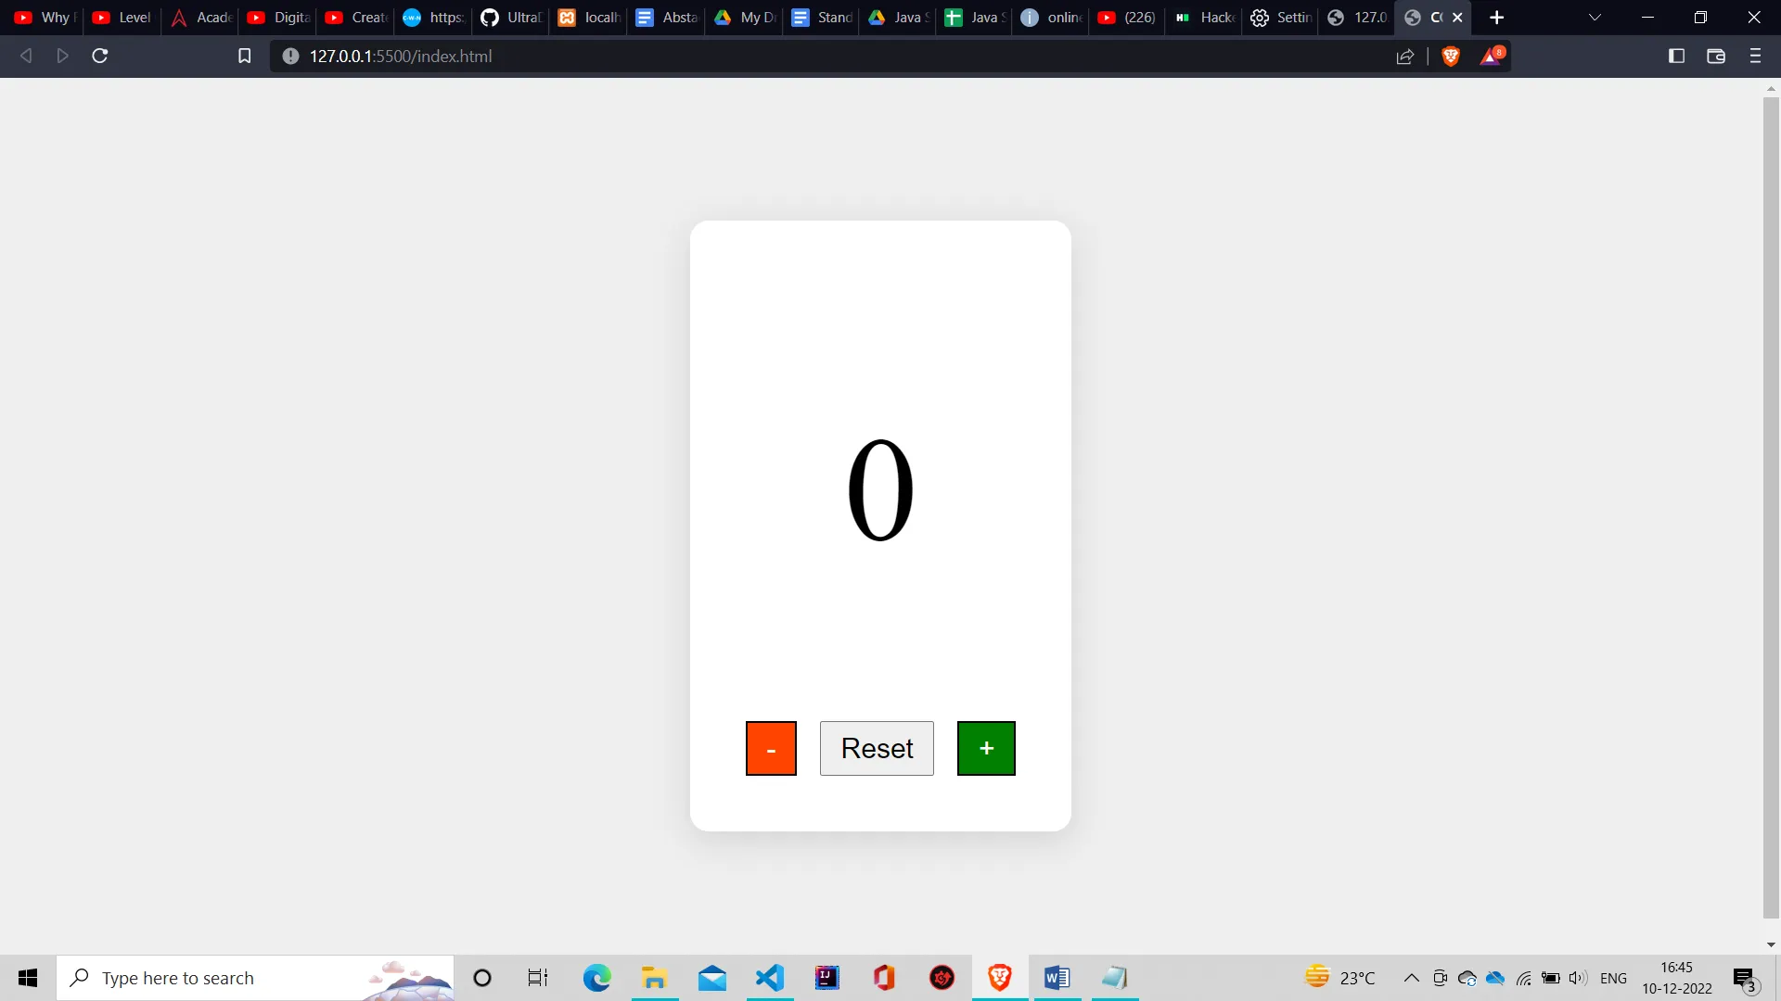1781x1001 pixels.
Task: Click the Reset button
Action: pyautogui.click(x=876, y=748)
